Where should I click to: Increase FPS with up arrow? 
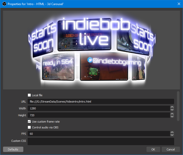[172, 132]
